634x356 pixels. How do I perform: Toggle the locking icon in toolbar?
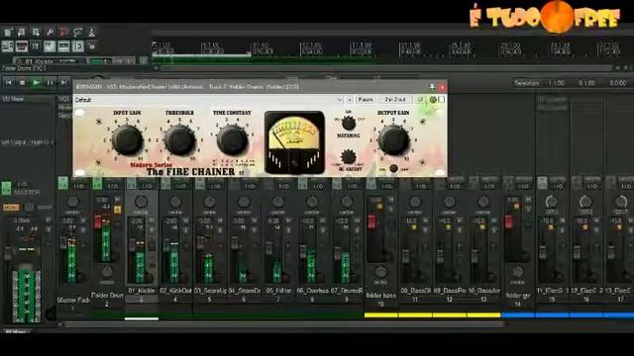91,46
